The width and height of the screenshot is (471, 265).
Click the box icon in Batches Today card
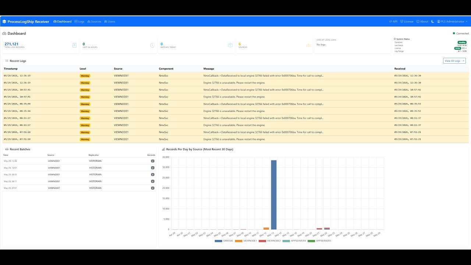tap(230, 45)
